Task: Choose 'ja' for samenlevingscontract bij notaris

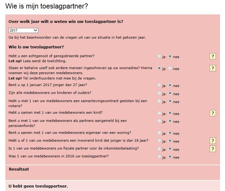Action: pyautogui.click(x=159, y=101)
